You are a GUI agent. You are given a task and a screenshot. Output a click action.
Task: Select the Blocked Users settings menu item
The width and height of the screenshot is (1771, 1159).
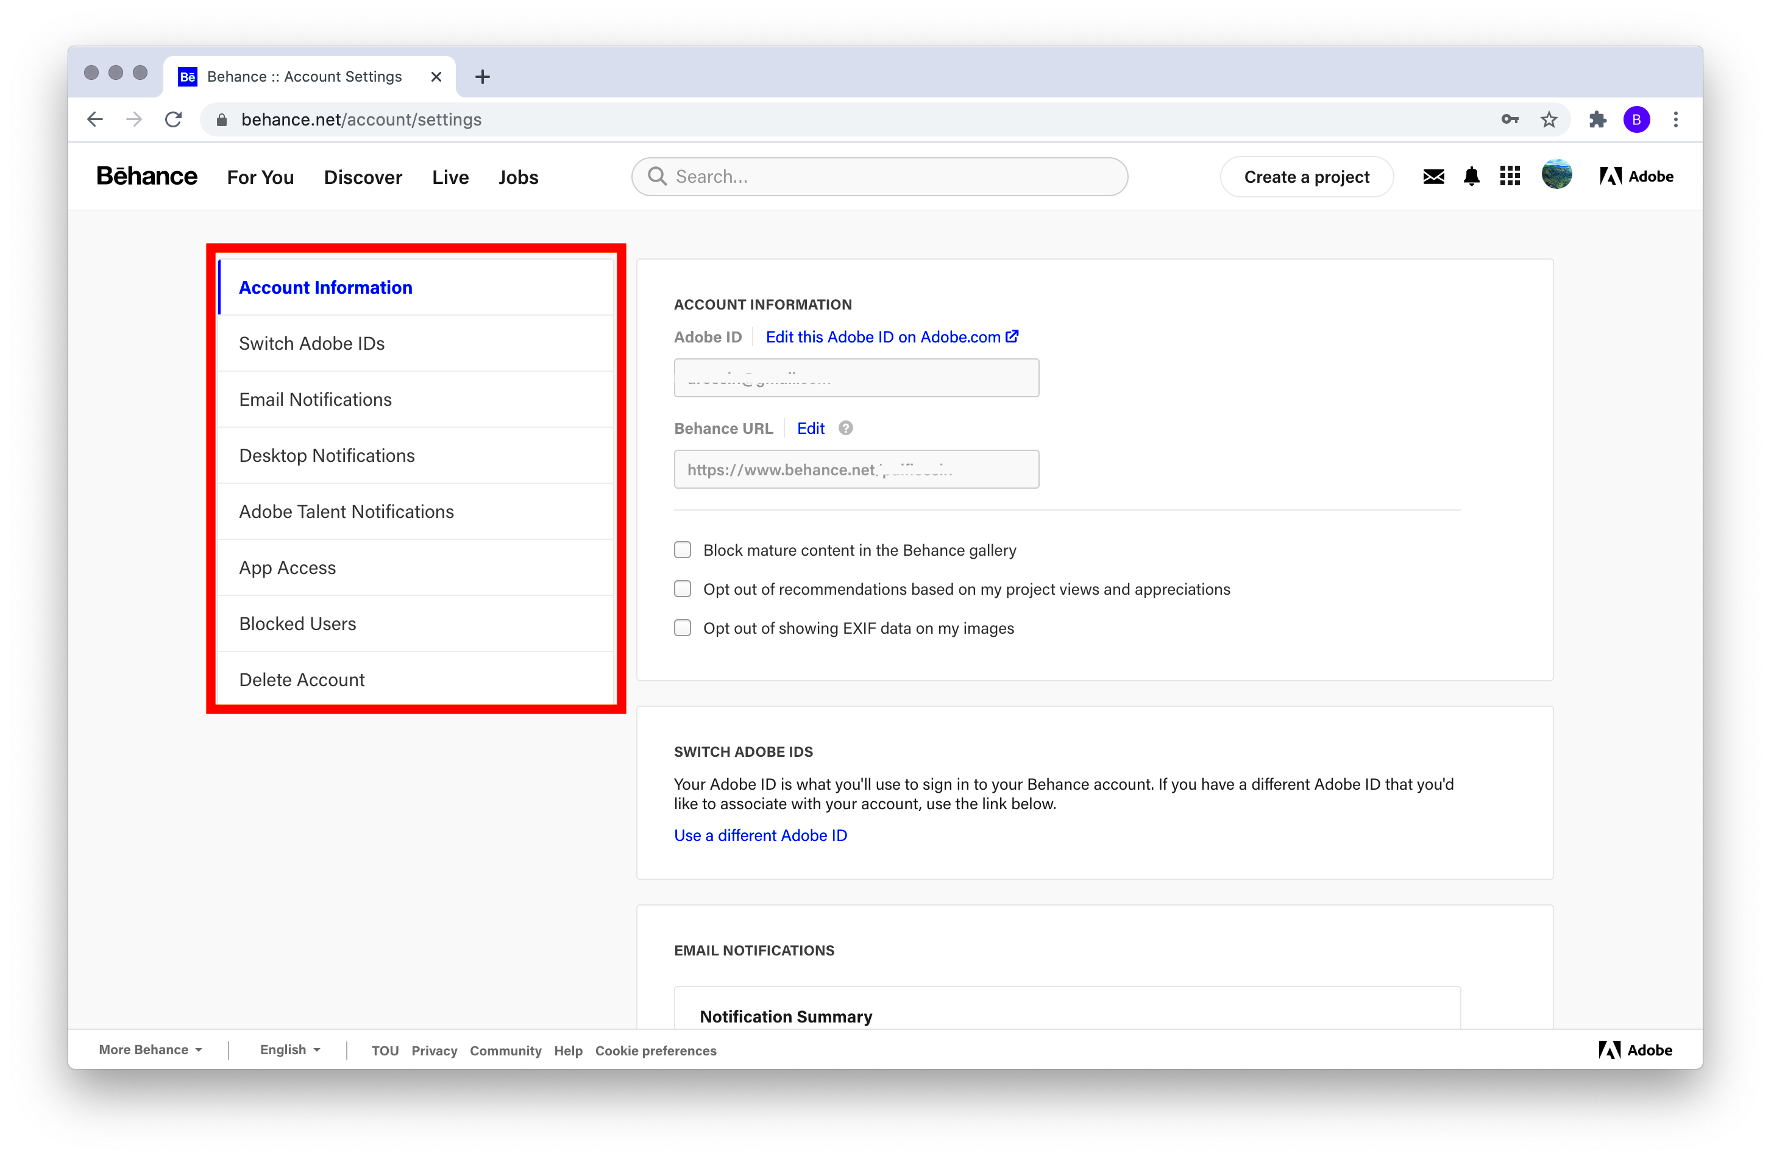(x=297, y=623)
